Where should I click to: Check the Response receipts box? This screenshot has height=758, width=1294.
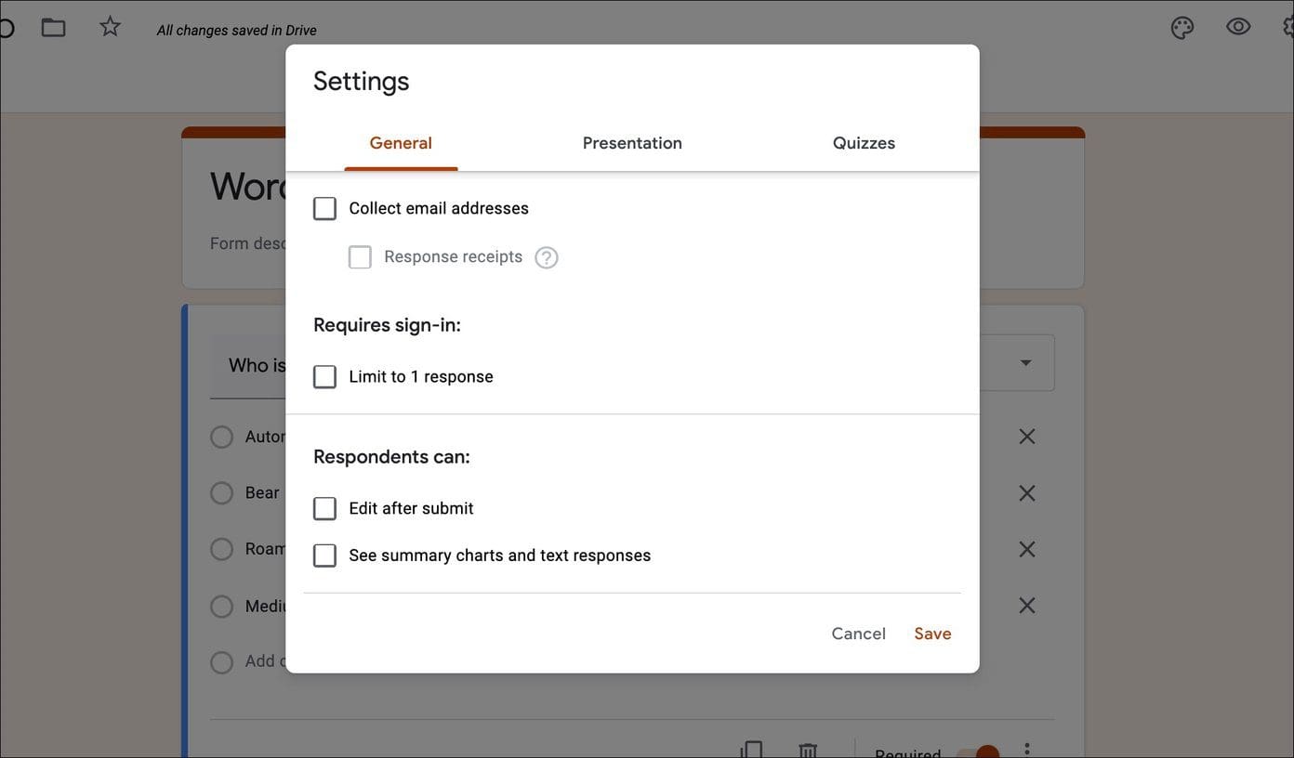pos(360,257)
